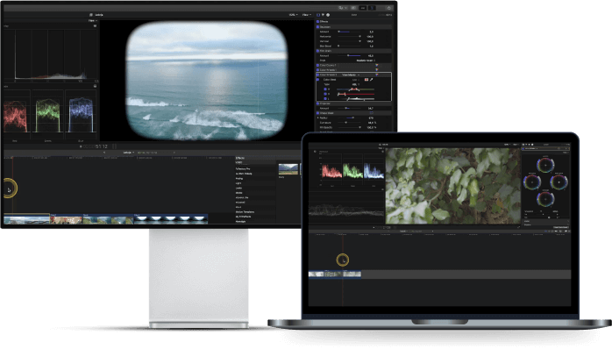The height and width of the screenshot is (349, 612).
Task: Click the bottom Midtones color wheel on laptop
Action: 545,199
